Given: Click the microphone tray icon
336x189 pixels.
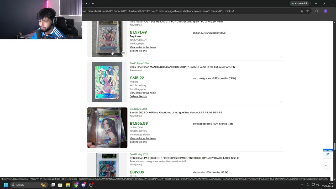Looking at the screenshot, I should pos(307,185).
